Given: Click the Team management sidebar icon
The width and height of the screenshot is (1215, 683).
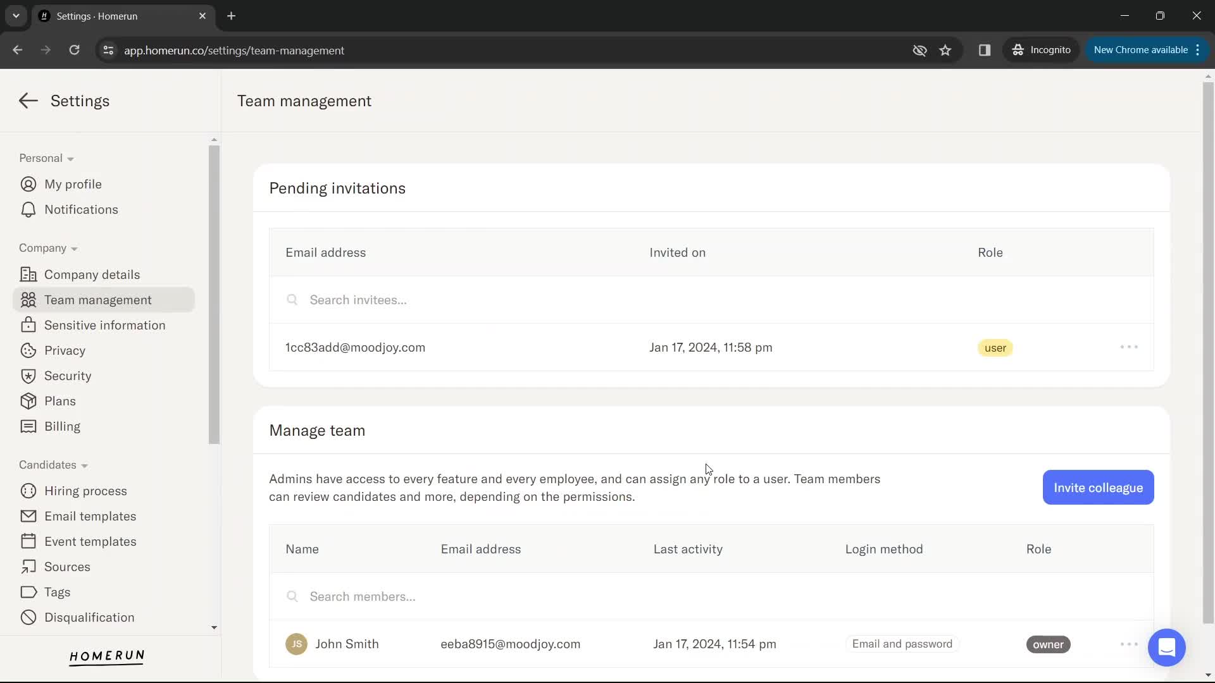Looking at the screenshot, I should (28, 299).
